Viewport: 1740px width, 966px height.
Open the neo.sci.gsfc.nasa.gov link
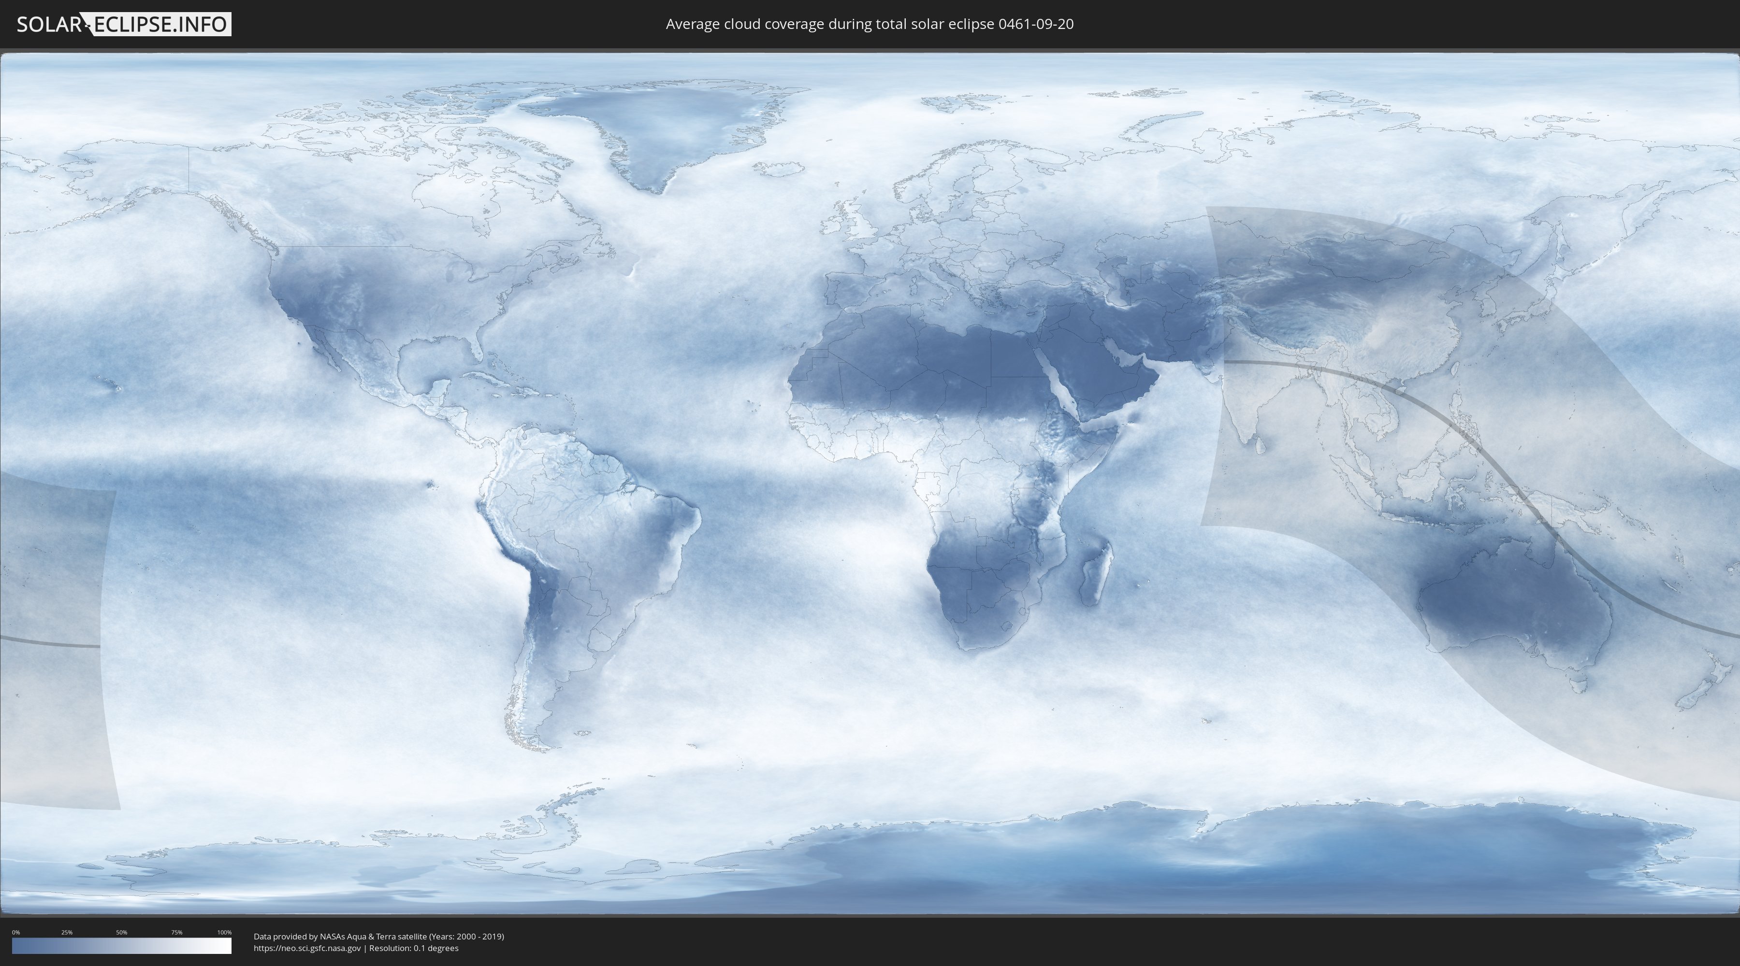click(307, 949)
